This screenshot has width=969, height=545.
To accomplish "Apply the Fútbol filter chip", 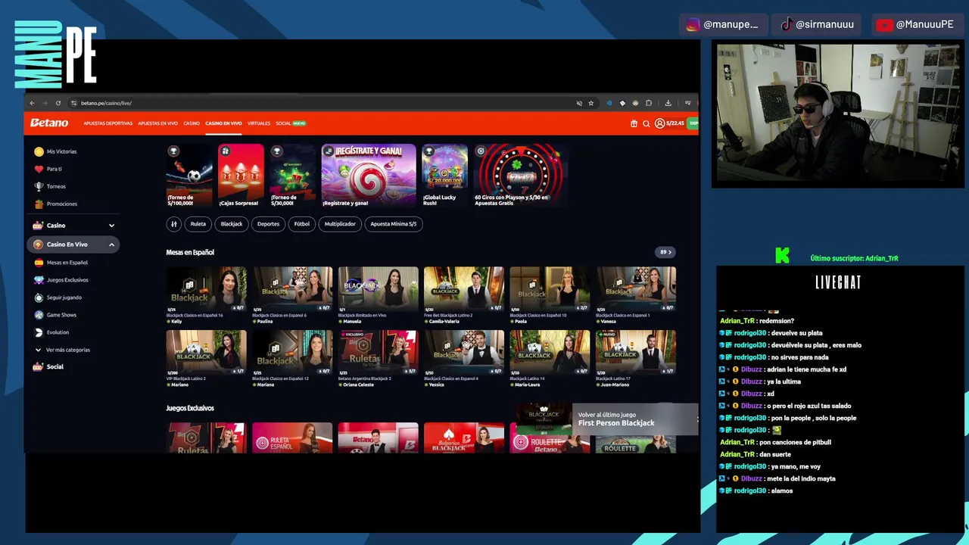I will [x=302, y=224].
